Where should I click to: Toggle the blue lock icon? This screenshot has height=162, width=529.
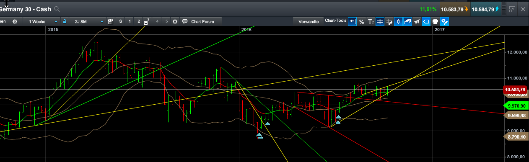tap(65, 21)
